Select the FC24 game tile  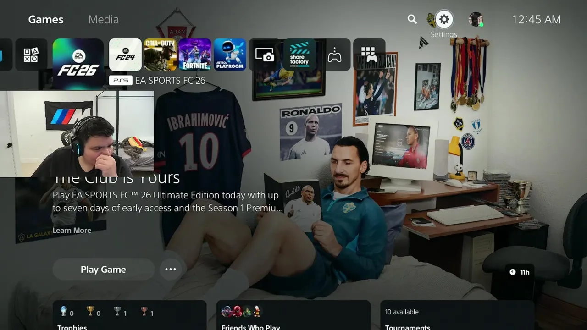point(125,55)
